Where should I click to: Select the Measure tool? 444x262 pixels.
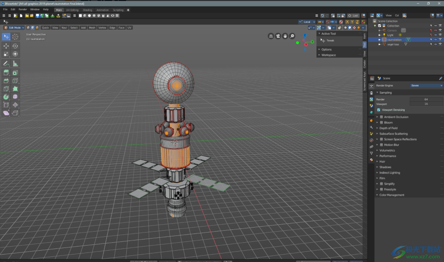pyautogui.click(x=15, y=64)
